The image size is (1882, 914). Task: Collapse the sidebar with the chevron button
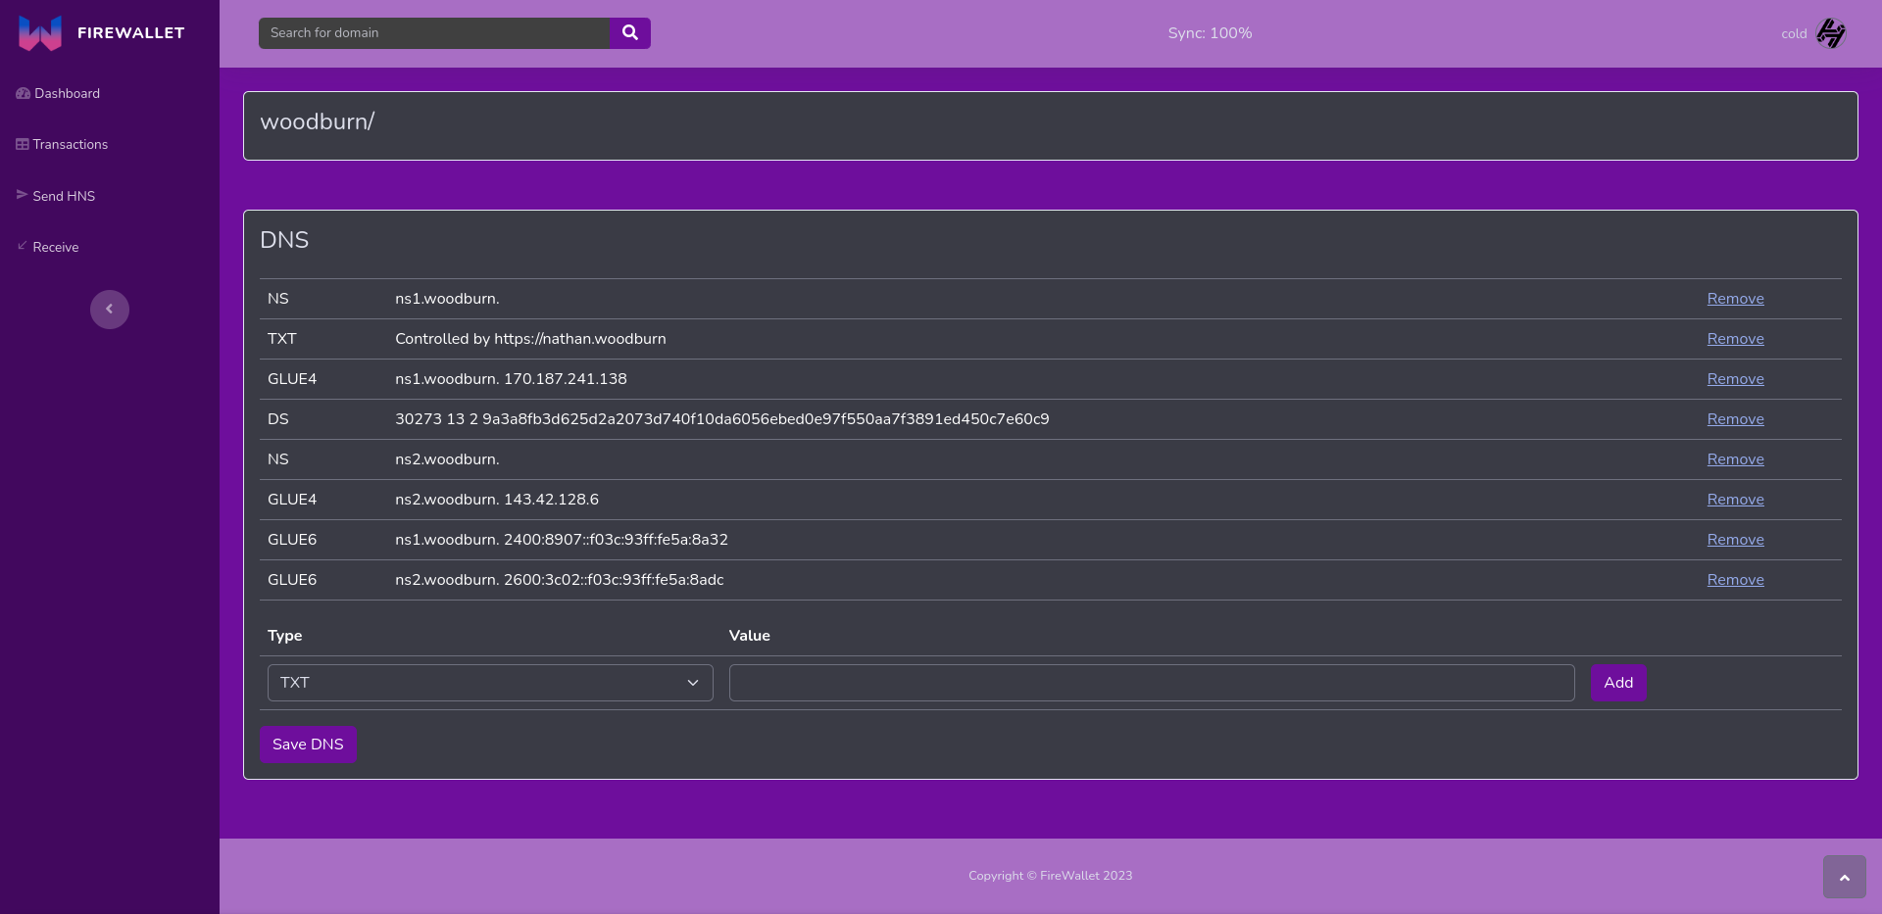(x=109, y=309)
